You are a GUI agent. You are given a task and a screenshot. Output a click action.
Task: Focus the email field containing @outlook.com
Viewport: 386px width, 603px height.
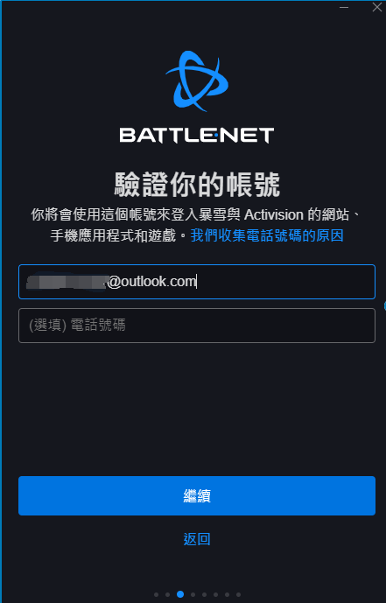click(x=197, y=282)
